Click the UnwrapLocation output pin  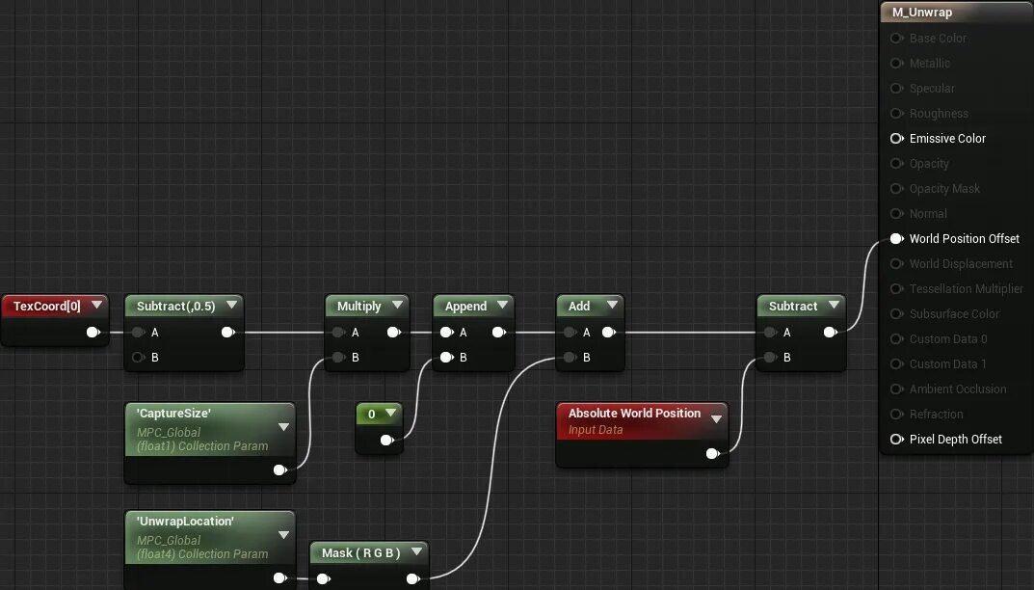[x=279, y=578]
